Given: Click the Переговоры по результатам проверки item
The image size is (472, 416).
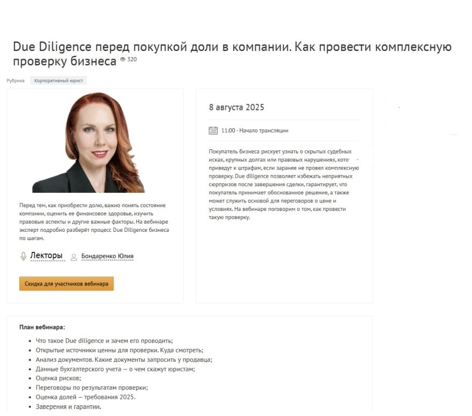Looking at the screenshot, I should [92, 388].
